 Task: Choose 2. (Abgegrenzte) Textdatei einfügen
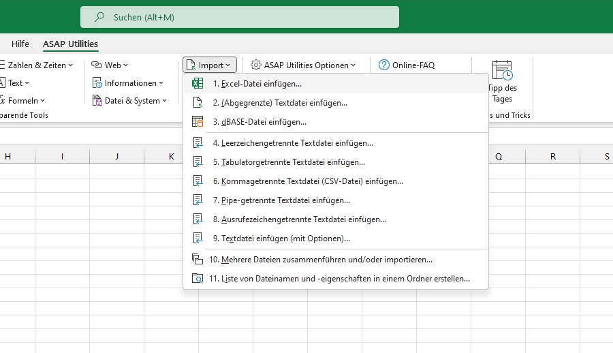(336, 103)
